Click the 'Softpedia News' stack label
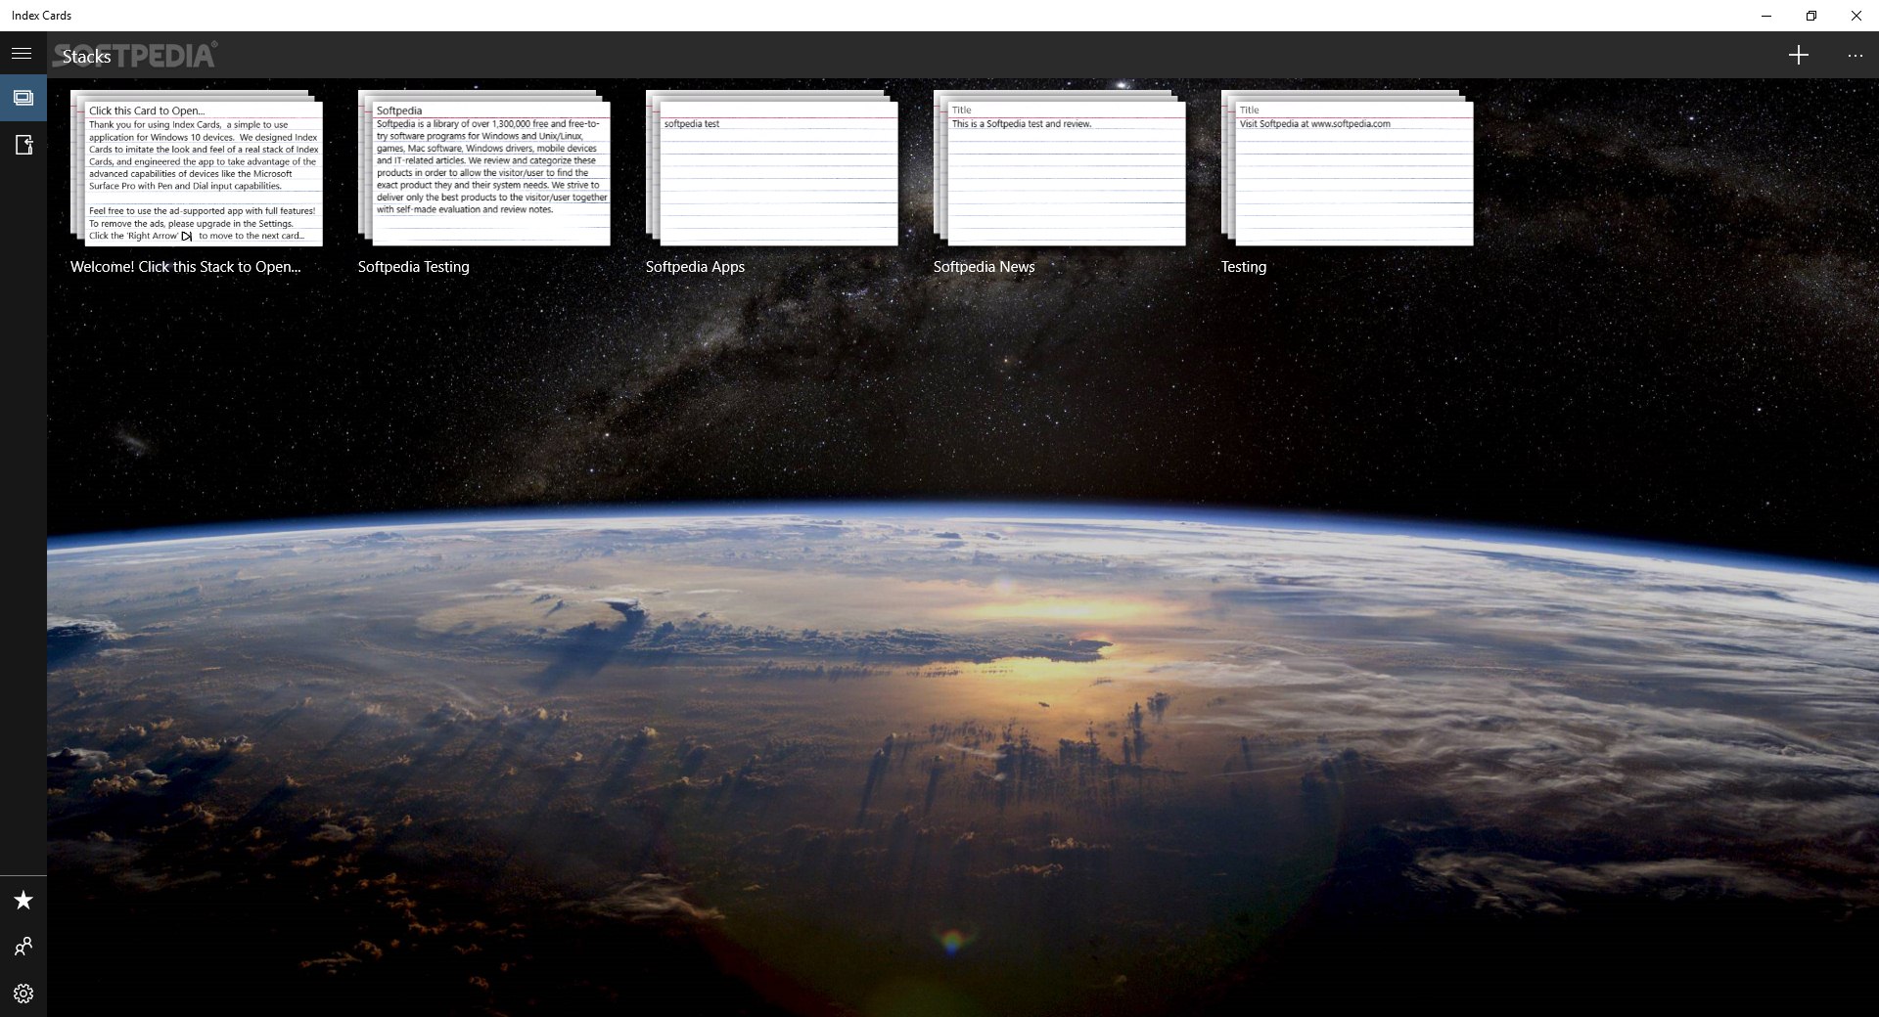 pos(984,267)
